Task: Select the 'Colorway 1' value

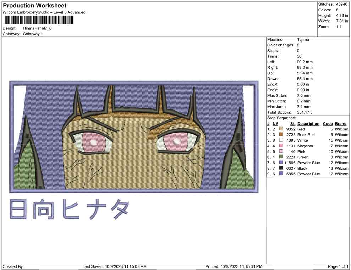Action: (x=33, y=34)
